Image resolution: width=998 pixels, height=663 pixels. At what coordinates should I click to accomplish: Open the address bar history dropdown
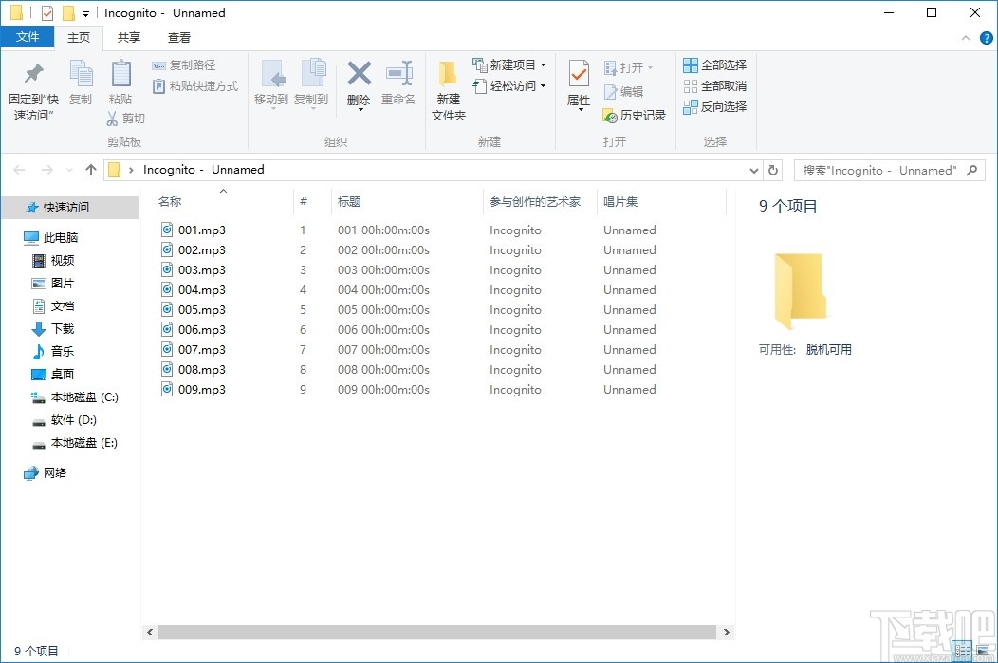[754, 170]
